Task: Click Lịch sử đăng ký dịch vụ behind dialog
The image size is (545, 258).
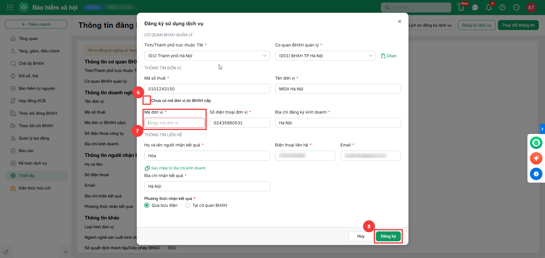Action: point(430,25)
